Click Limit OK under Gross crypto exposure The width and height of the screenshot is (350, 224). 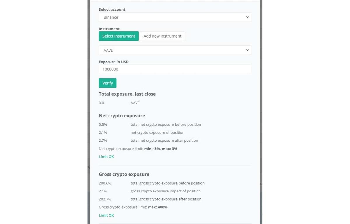[106, 215]
